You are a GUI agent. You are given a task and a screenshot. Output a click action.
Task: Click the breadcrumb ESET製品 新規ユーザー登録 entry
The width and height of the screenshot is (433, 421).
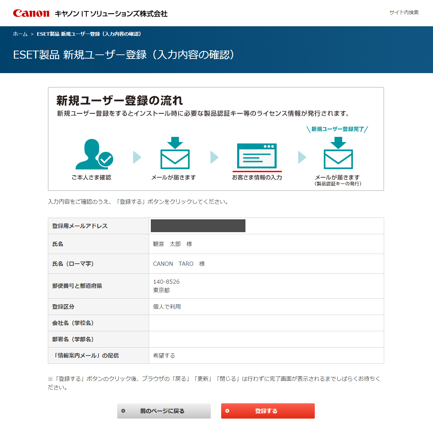89,34
